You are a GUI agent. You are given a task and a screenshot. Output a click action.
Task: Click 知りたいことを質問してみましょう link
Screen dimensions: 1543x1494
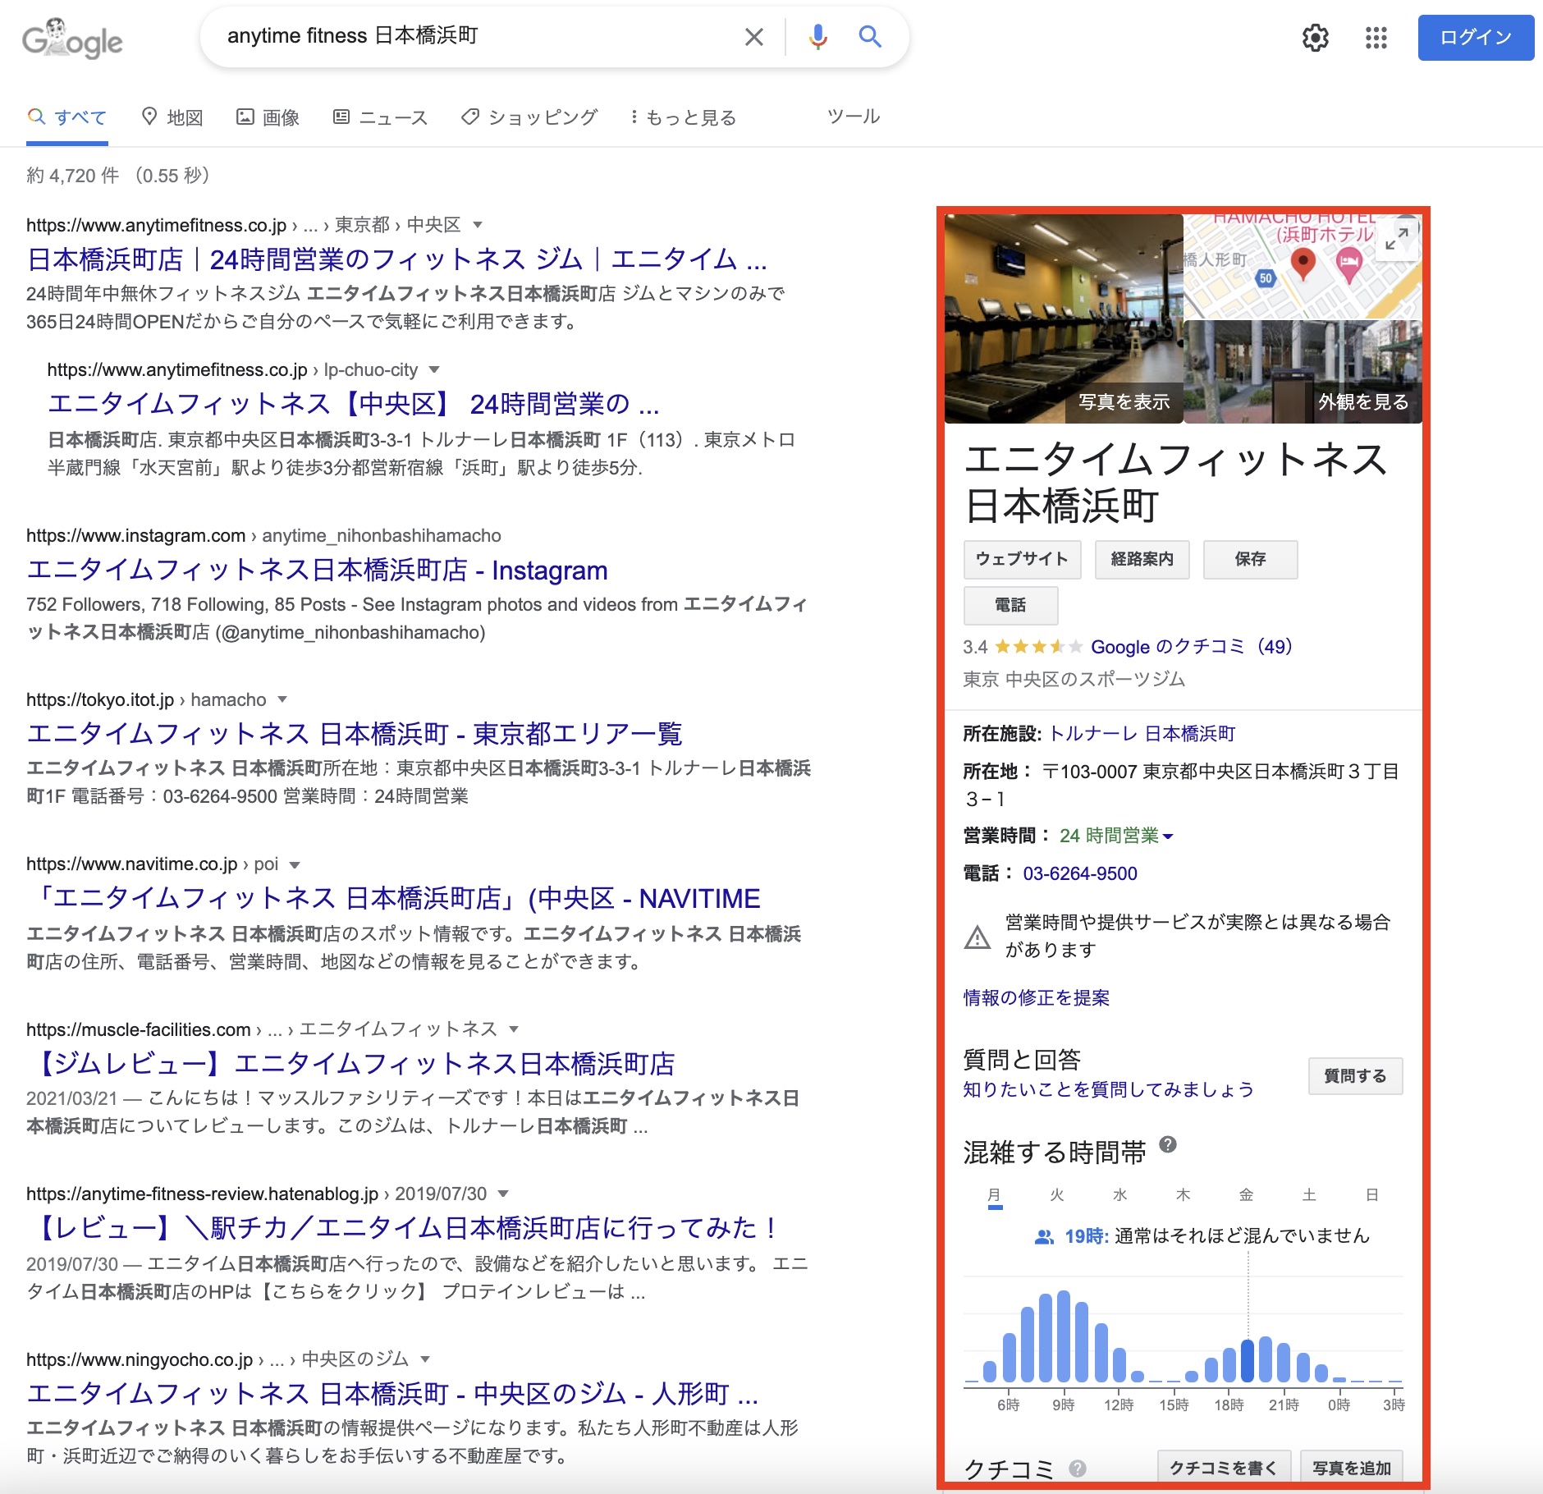coord(1108,1089)
